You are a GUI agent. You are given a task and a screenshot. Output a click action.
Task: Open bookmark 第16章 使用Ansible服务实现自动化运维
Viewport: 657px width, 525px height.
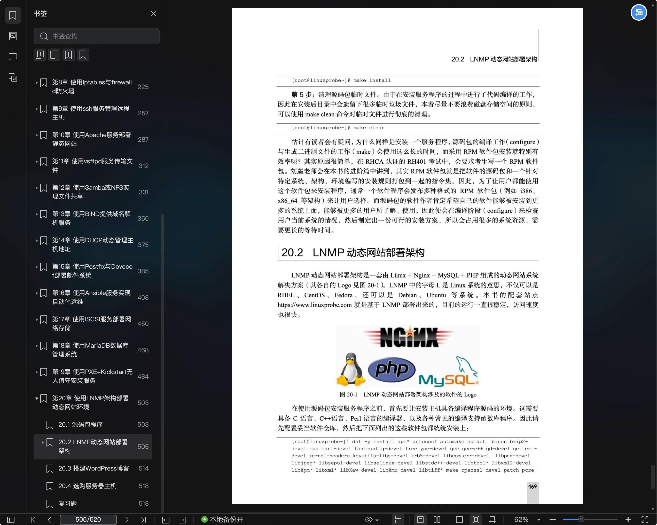tap(92, 297)
